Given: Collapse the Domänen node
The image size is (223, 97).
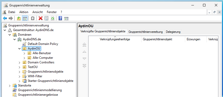Looking at the screenshot, I should pos(10,35).
